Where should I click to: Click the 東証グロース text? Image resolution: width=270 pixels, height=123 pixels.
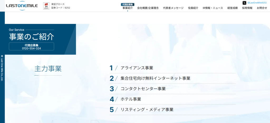(x=58, y=4)
